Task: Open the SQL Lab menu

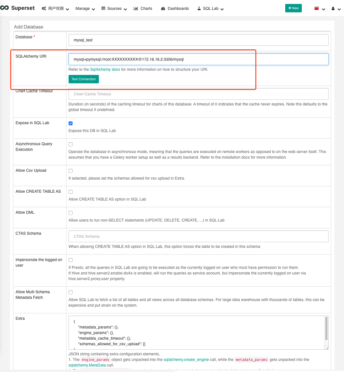Action: tap(211, 9)
